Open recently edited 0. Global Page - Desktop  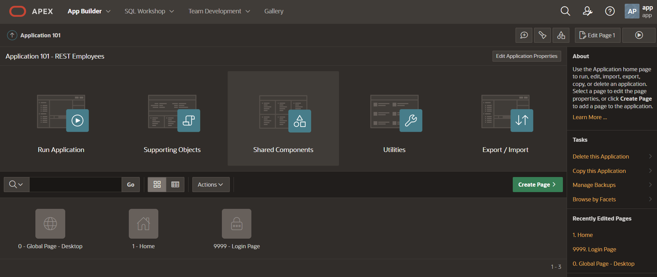pos(603,264)
